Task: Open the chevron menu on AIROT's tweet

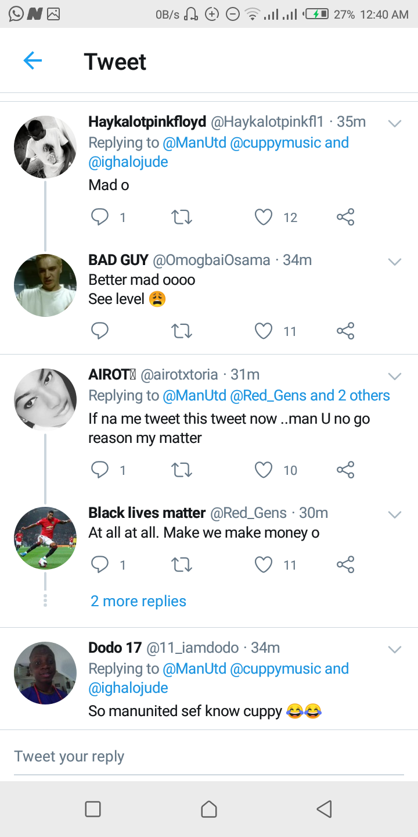Action: (x=395, y=376)
